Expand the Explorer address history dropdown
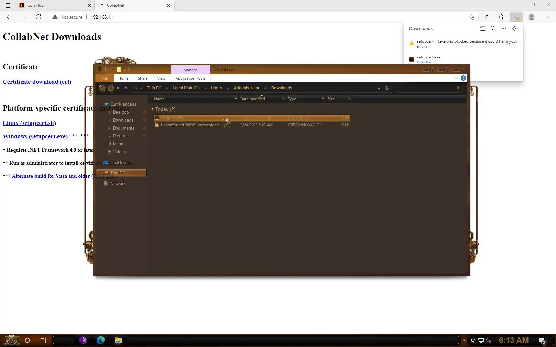Screen dimensions: 556x347 [x=379, y=88]
